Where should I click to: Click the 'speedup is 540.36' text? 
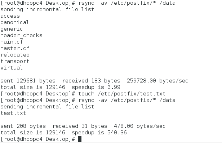point(99,133)
